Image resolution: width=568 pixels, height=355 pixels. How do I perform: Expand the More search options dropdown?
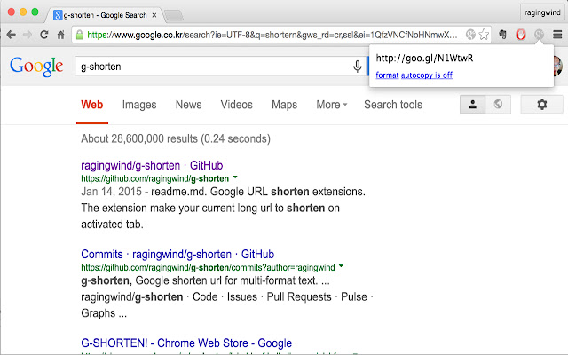pos(331,105)
